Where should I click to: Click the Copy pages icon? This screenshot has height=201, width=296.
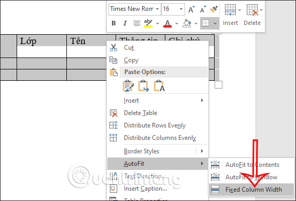pyautogui.click(x=113, y=60)
